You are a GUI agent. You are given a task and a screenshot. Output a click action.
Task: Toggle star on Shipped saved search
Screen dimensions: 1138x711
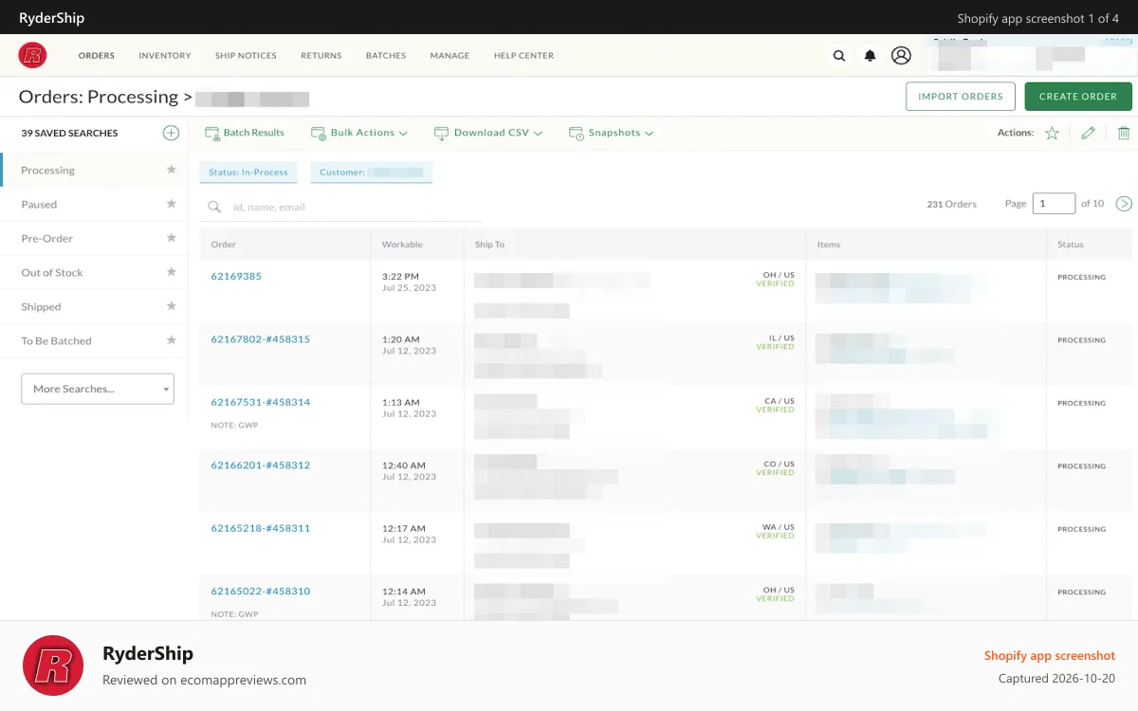(x=172, y=306)
